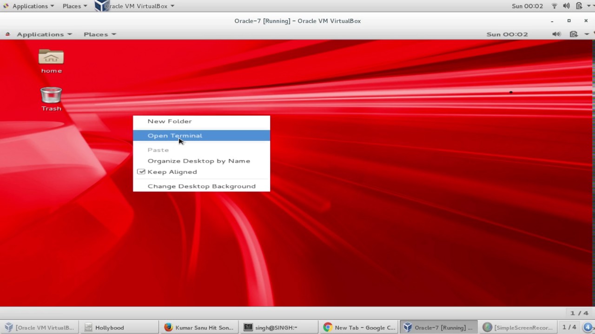Close the Oracle-7 VirtualBox window
The width and height of the screenshot is (595, 334).
tap(586, 21)
